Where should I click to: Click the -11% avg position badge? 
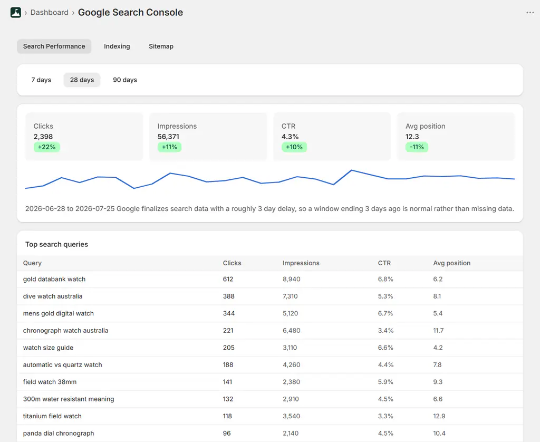417,147
